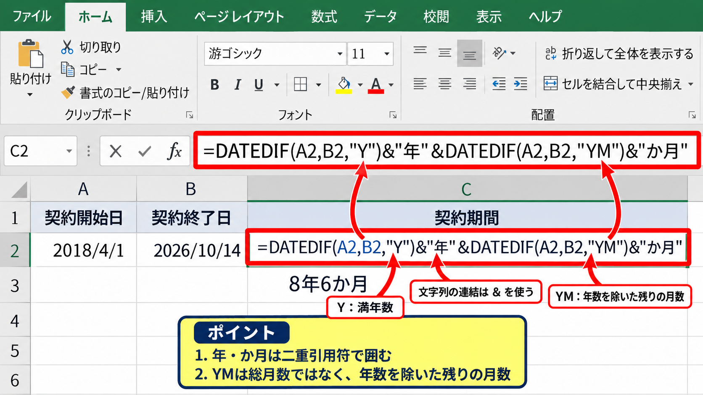Apply the red font color A
Screen dimensions: 703x395
[376, 85]
